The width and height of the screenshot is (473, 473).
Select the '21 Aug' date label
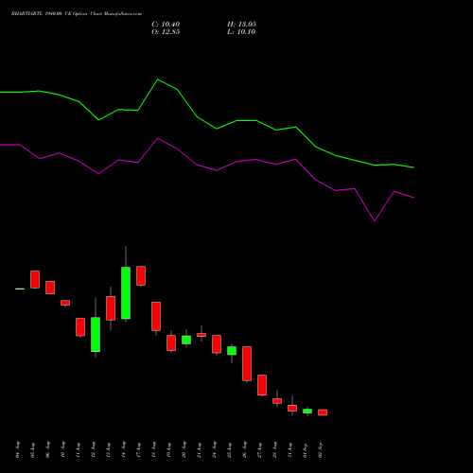200,449
